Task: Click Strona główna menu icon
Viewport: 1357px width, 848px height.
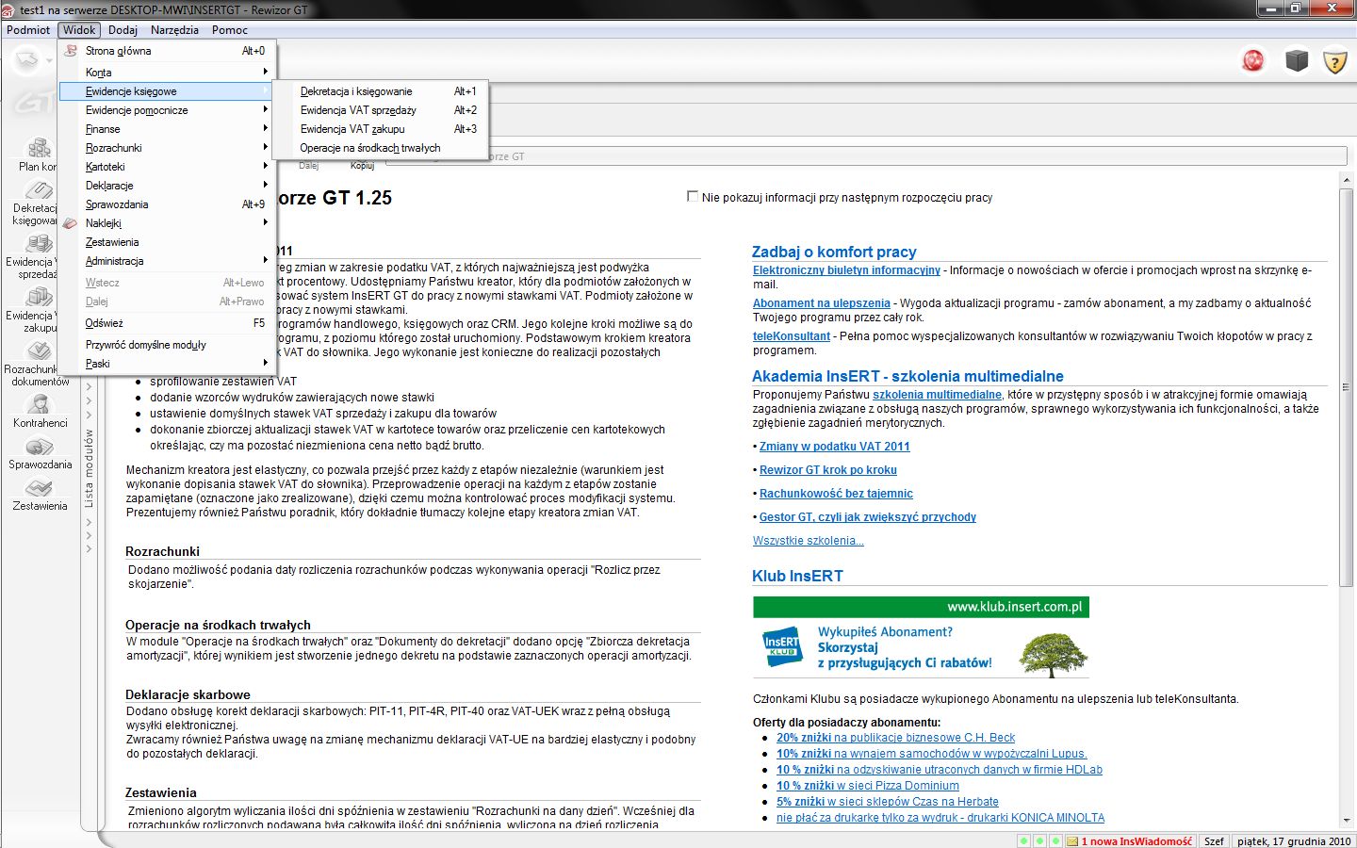Action: tap(71, 51)
